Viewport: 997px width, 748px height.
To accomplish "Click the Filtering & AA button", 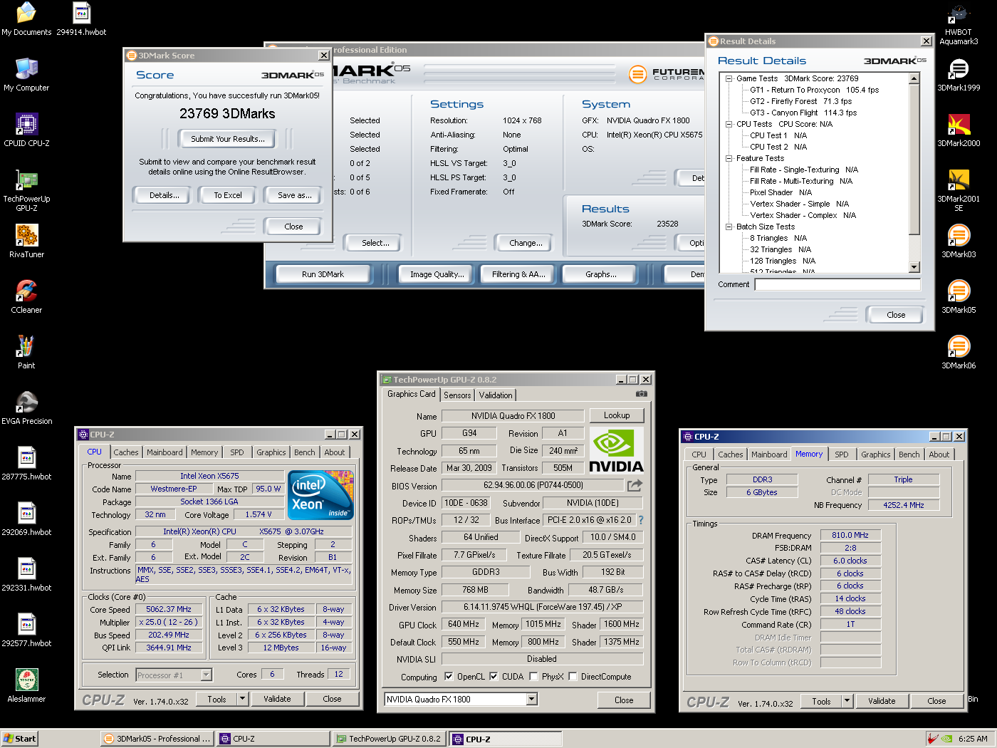I will tap(518, 274).
